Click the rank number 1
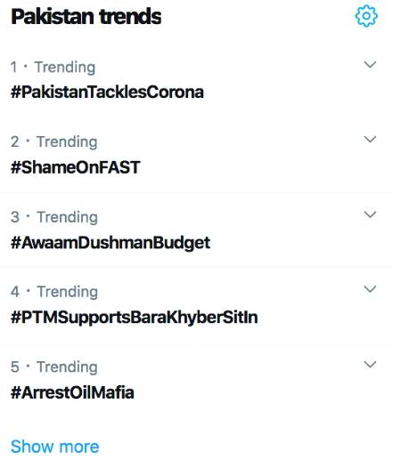The width and height of the screenshot is (401, 468). (13, 67)
